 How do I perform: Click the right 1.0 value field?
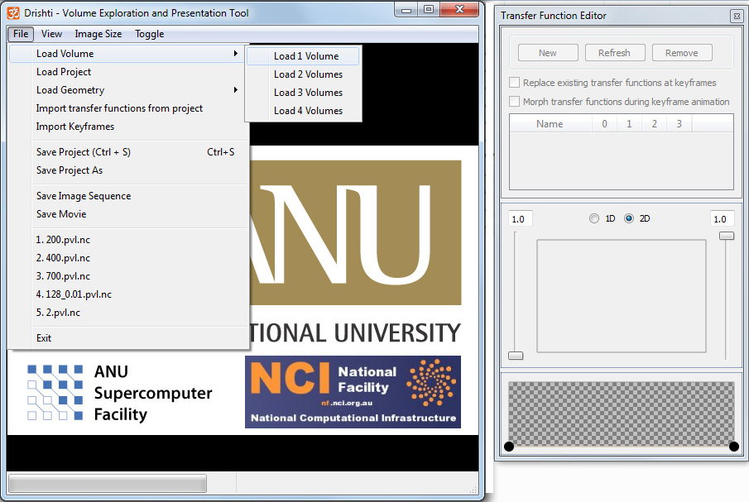[722, 219]
